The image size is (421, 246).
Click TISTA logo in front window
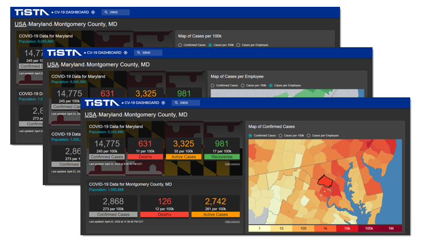click(x=102, y=103)
